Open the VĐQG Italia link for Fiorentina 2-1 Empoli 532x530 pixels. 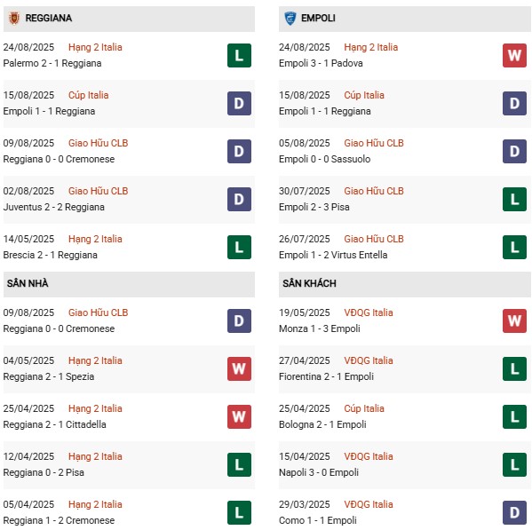pyautogui.click(x=369, y=360)
